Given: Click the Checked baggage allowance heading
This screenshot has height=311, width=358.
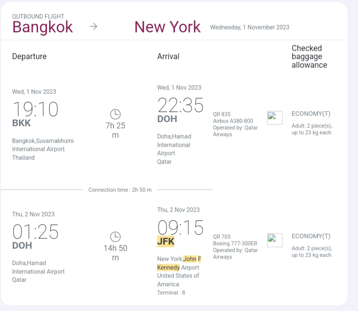Looking at the screenshot, I should tap(309, 57).
